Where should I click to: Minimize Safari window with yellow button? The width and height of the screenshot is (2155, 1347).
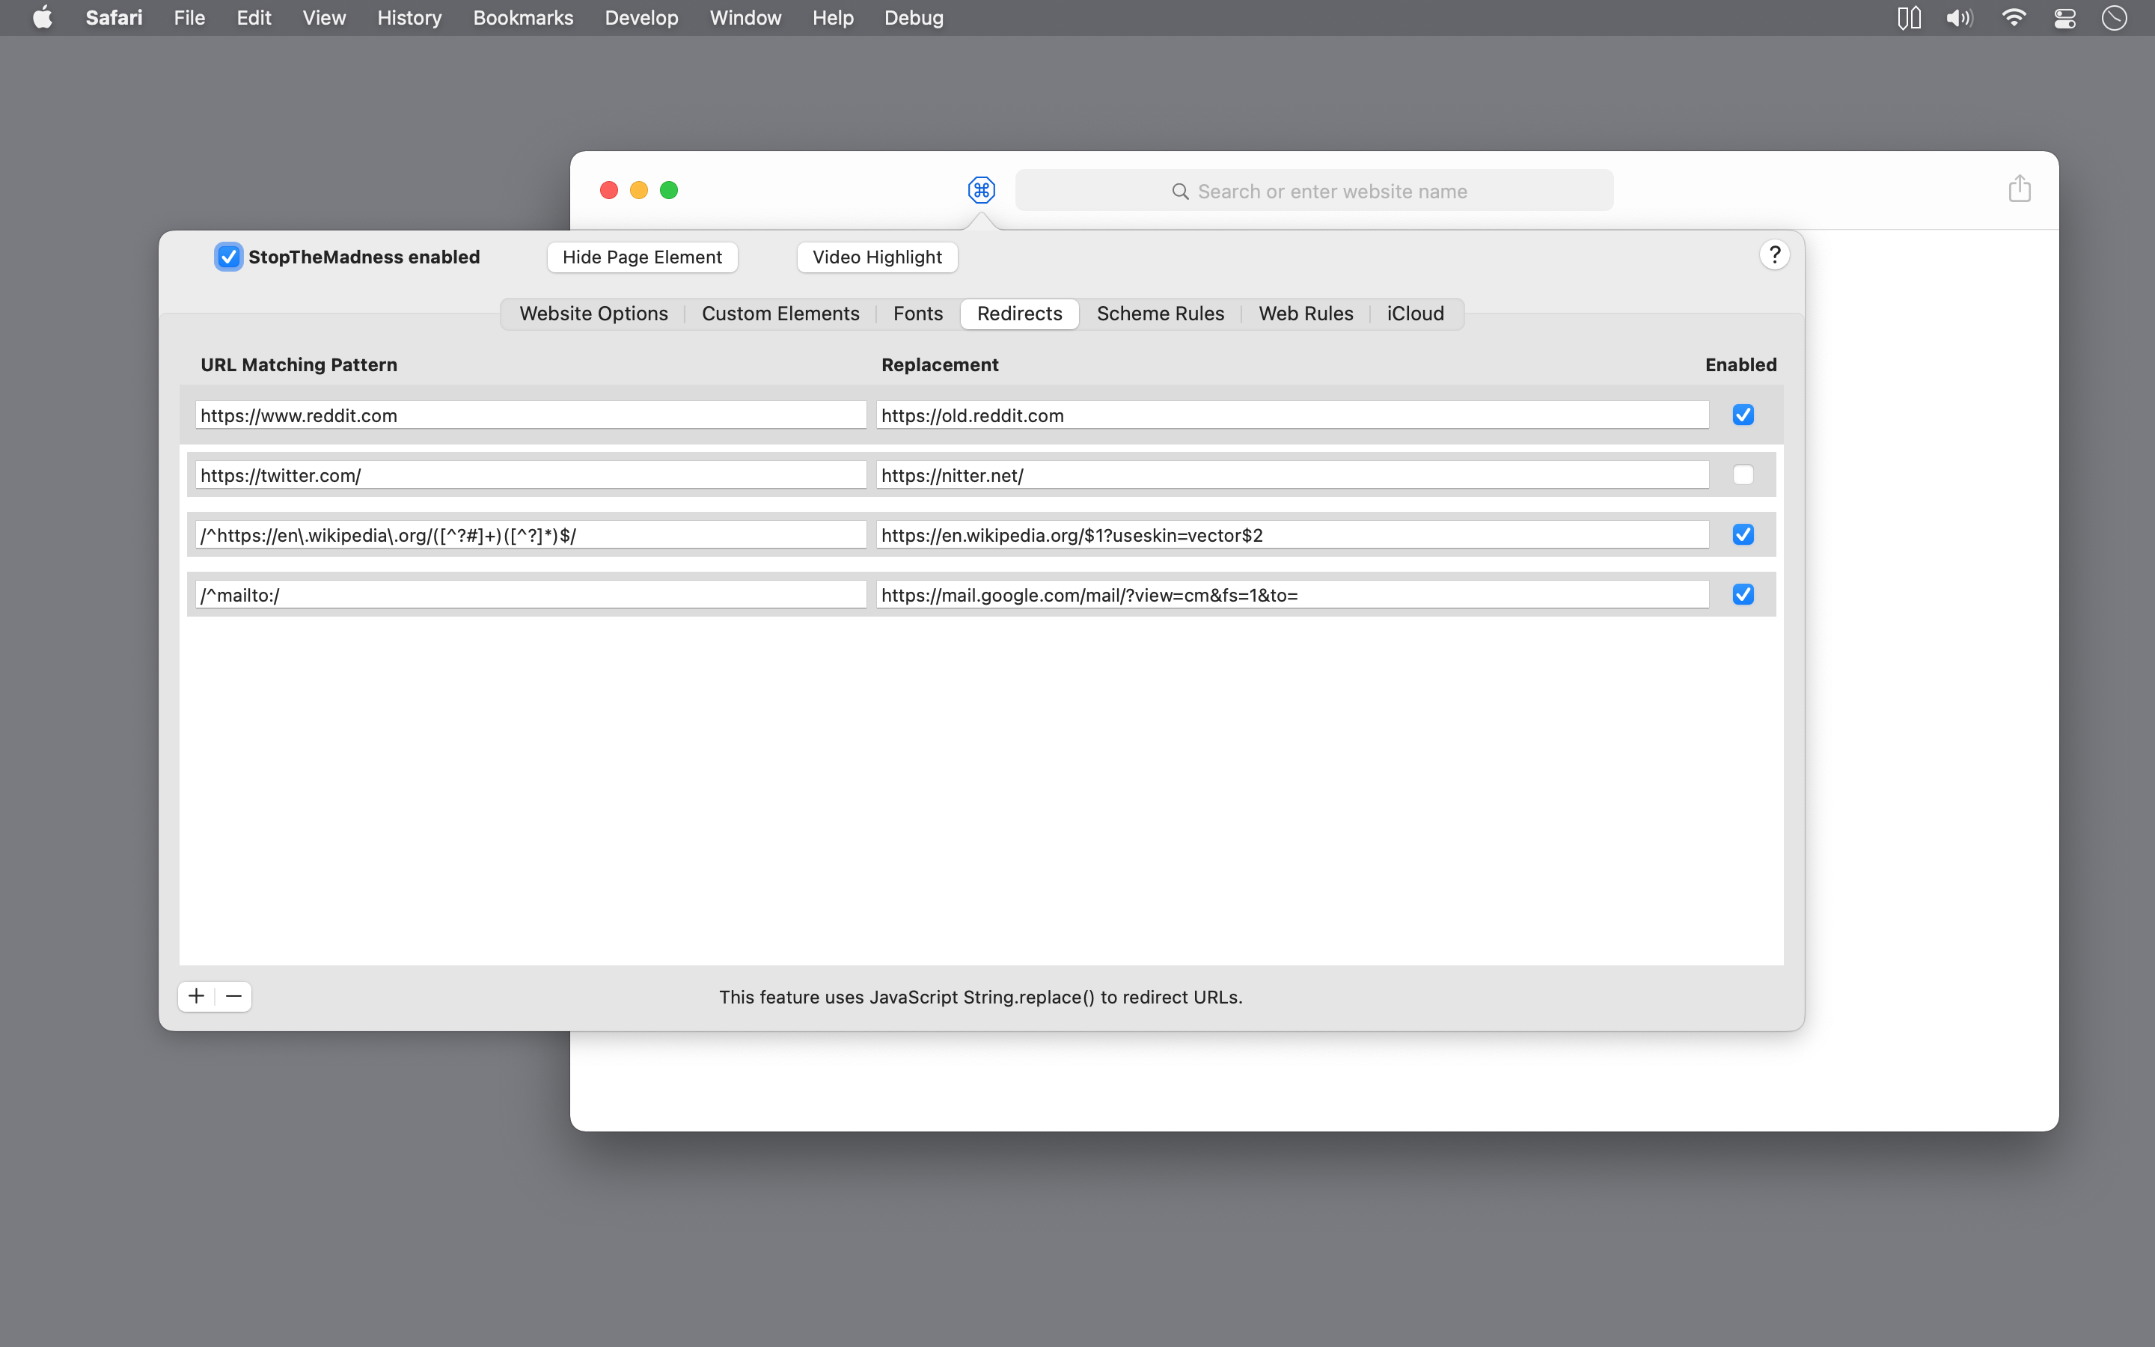(x=638, y=190)
